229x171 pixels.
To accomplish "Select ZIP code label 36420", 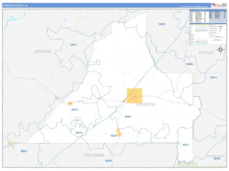I will (x=217, y=159).
